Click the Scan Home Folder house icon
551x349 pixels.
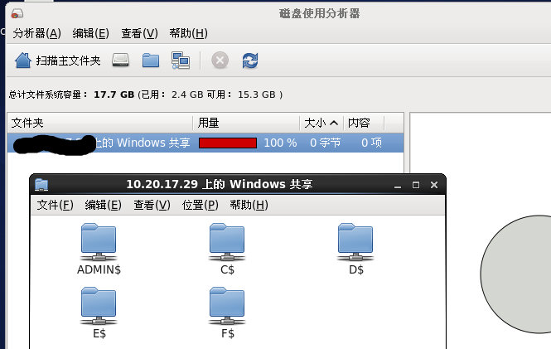(23, 61)
